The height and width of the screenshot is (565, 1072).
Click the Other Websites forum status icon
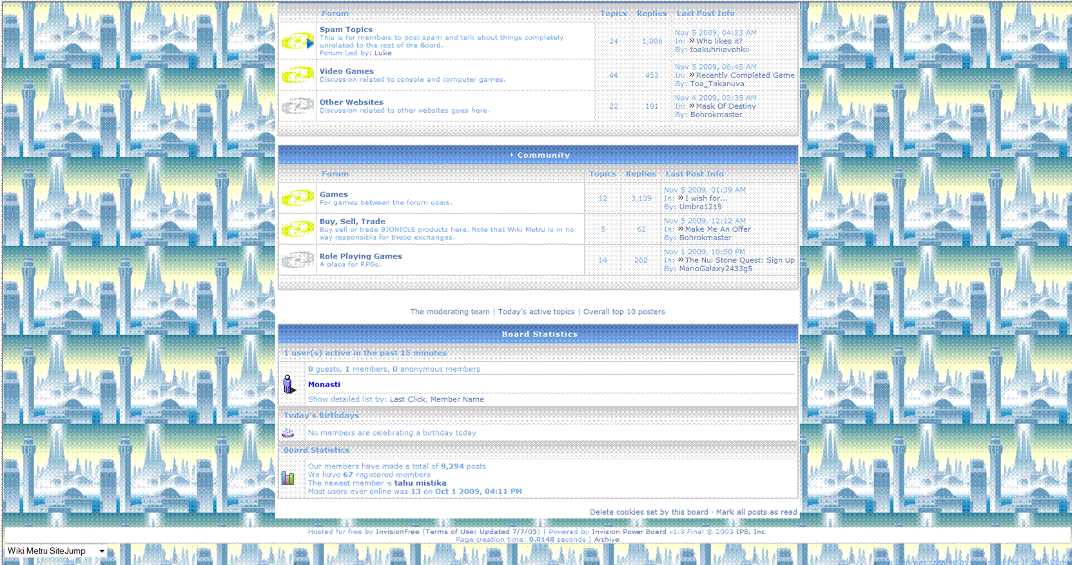pyautogui.click(x=298, y=106)
